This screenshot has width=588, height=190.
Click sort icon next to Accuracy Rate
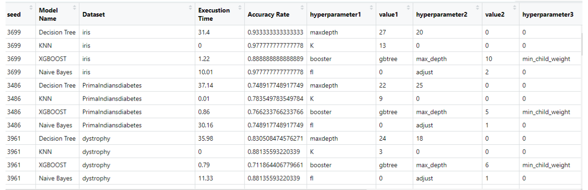(303, 7)
